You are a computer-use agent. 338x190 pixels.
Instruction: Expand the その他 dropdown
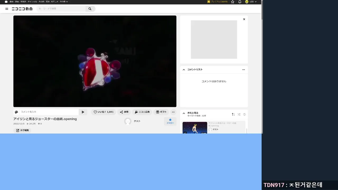pyautogui.click(x=64, y=2)
